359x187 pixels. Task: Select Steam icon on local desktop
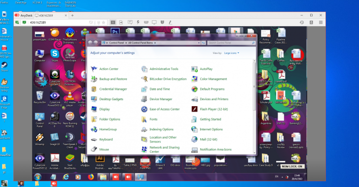4,67
